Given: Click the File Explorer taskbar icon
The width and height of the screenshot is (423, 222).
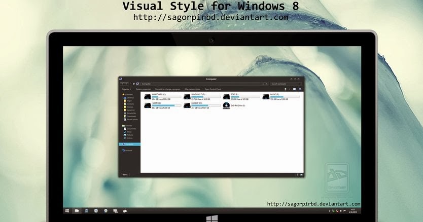Looking at the screenshot, I should point(77,211).
